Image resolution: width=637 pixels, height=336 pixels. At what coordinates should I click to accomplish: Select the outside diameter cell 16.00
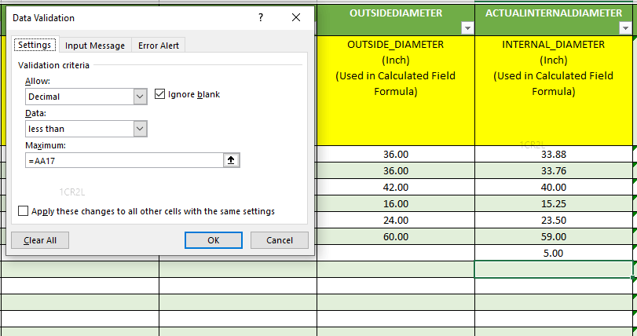tap(396, 203)
